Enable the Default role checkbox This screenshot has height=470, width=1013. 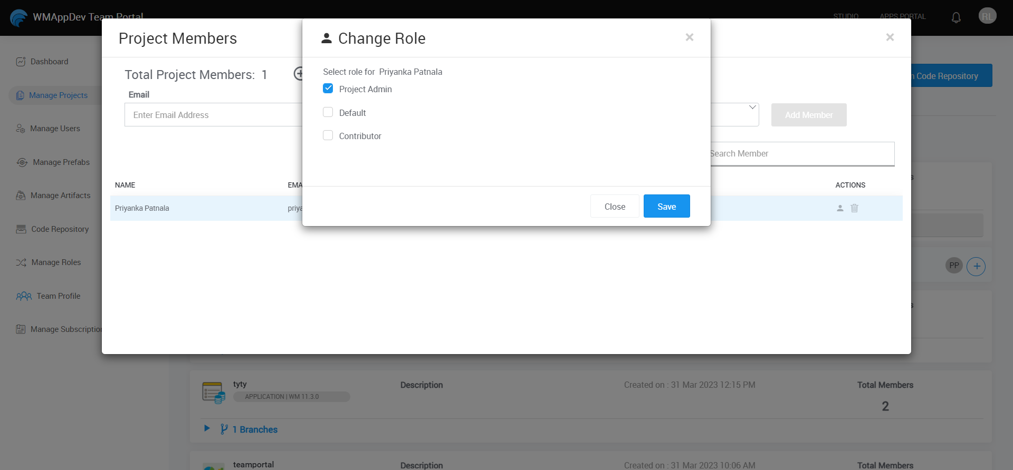328,112
